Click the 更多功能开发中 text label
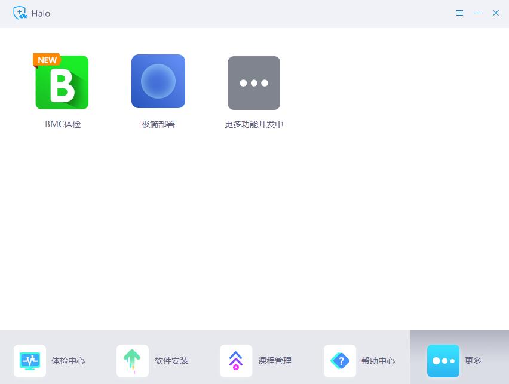 click(254, 124)
